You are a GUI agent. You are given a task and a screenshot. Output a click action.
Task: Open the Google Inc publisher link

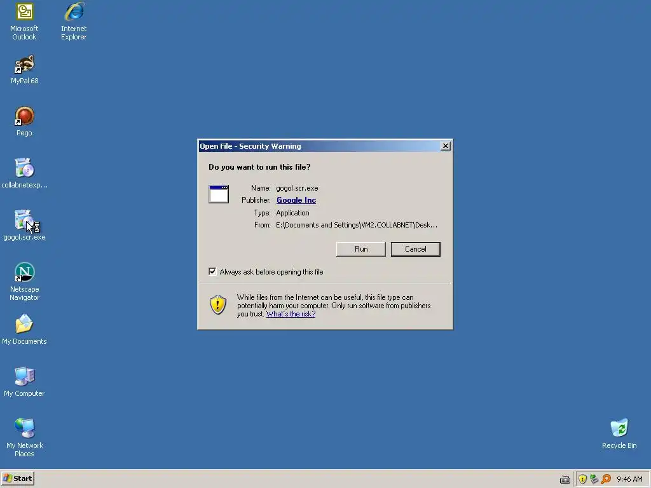[296, 200]
